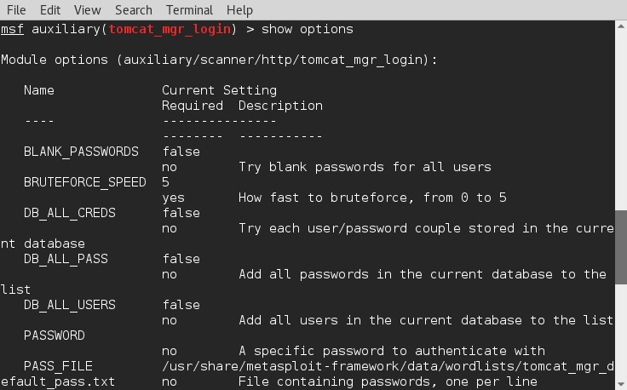This screenshot has width=627, height=390.
Task: Click the scrollbar down arrow
Action: (621, 383)
